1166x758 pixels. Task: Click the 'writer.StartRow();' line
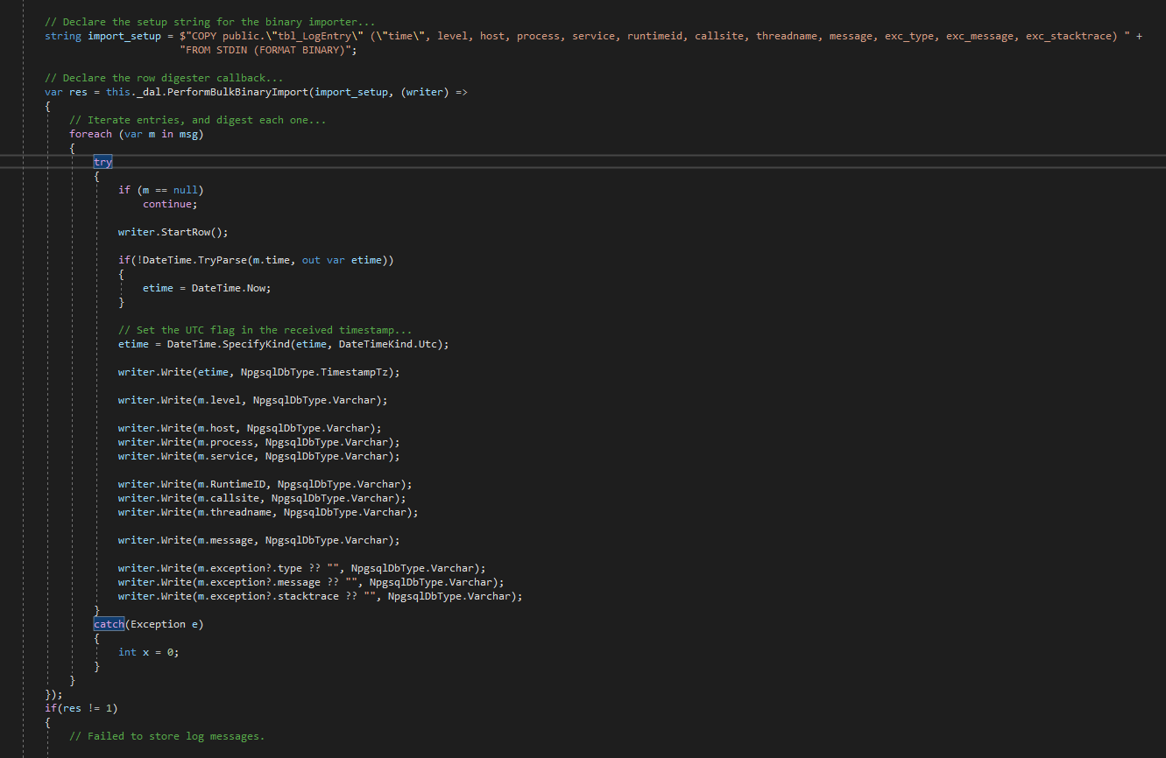click(x=173, y=232)
